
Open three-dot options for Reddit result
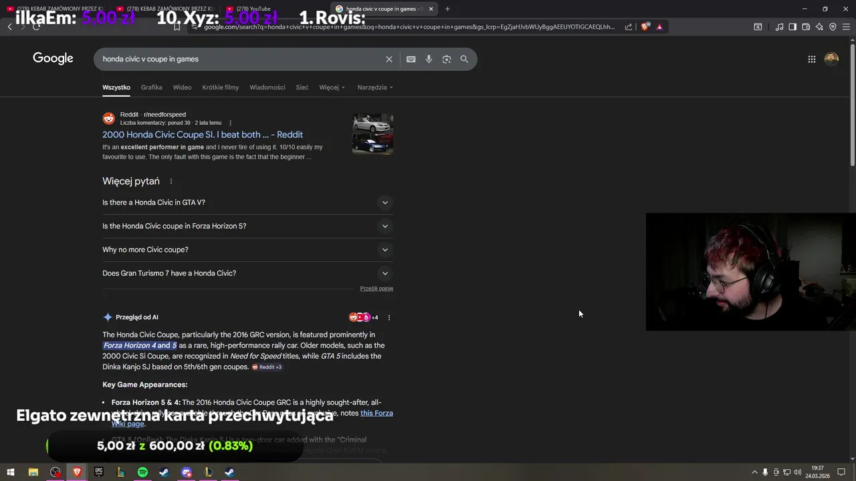[230, 123]
